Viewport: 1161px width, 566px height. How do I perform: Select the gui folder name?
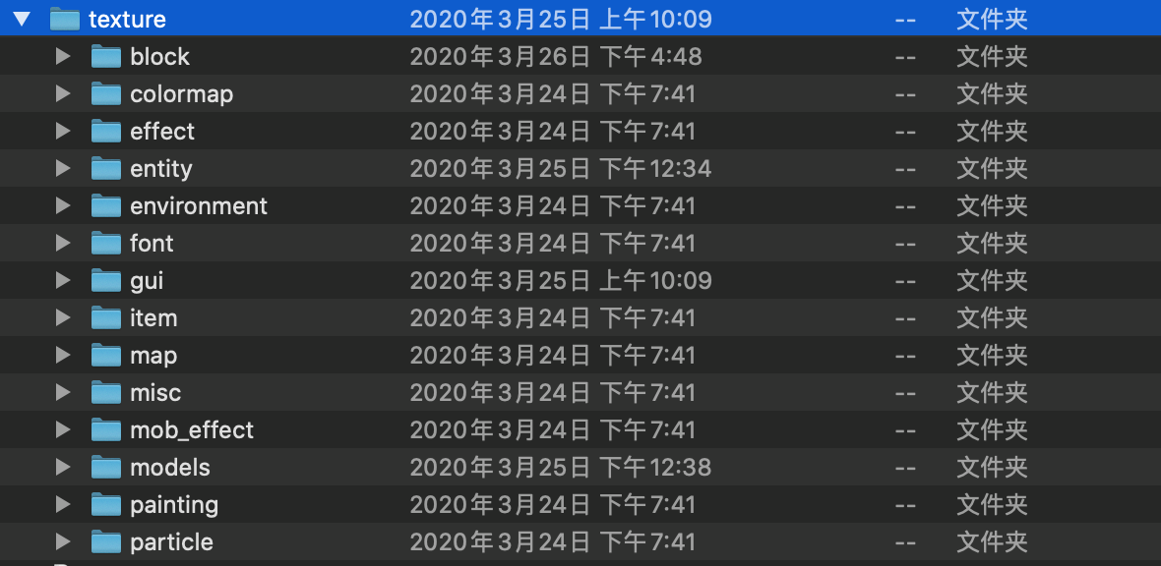[147, 281]
